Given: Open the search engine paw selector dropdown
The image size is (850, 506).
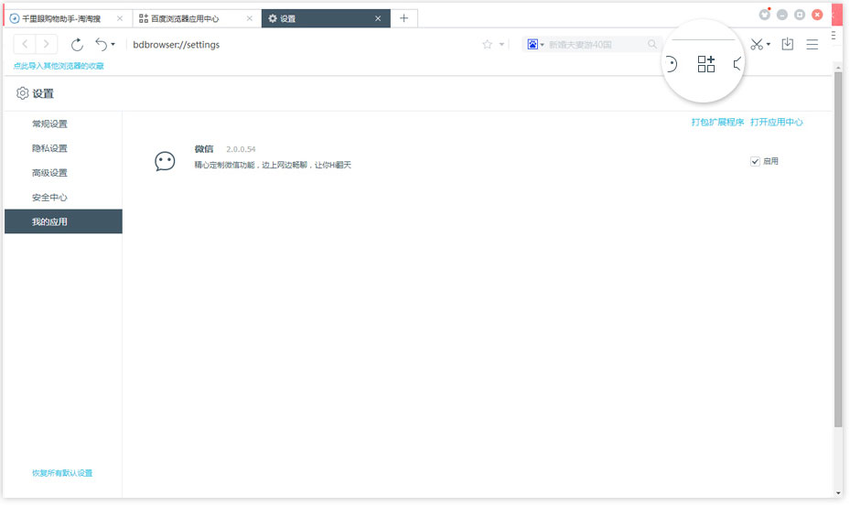Looking at the screenshot, I should pyautogui.click(x=535, y=44).
